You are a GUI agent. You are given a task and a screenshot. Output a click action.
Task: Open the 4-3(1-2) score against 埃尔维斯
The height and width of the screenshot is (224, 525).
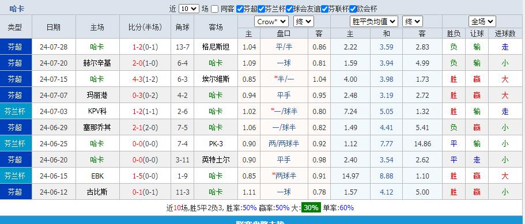point(145,79)
